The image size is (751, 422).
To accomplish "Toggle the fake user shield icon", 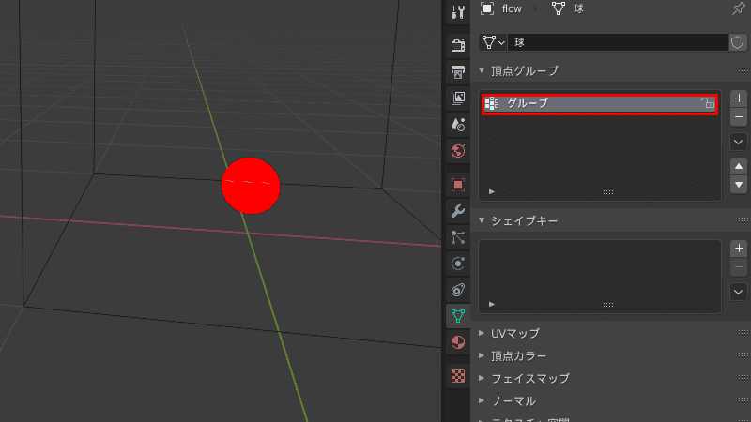I will [738, 42].
